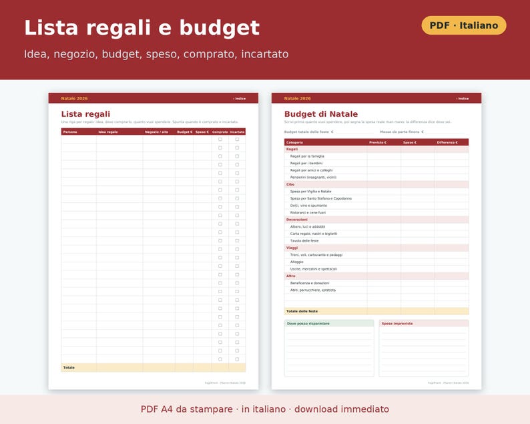Click the PDF · Italiano badge
This screenshot has height=424, width=530.
tap(464, 25)
